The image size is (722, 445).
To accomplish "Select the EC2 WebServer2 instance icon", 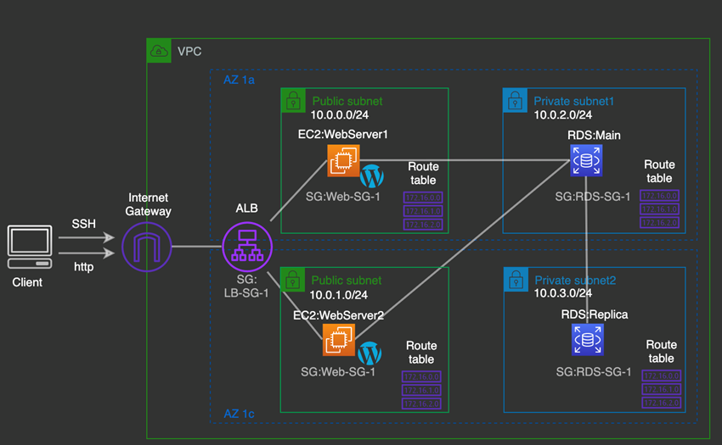I will click(338, 339).
